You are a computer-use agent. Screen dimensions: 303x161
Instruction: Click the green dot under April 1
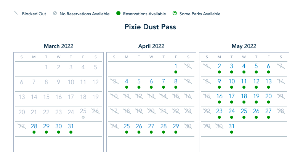176,72
